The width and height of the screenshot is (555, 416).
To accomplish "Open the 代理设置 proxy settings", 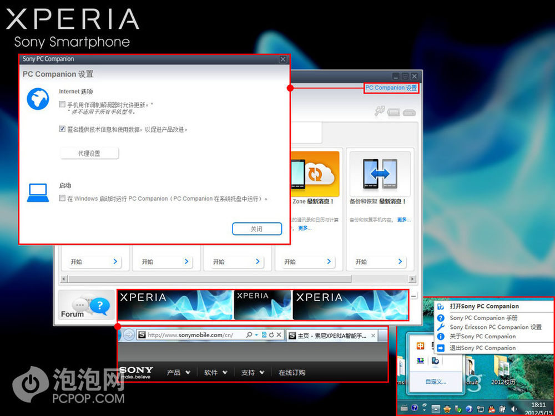I will coord(89,154).
